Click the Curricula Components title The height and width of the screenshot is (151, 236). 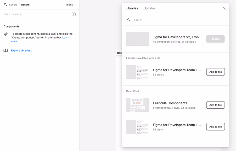click(170, 103)
